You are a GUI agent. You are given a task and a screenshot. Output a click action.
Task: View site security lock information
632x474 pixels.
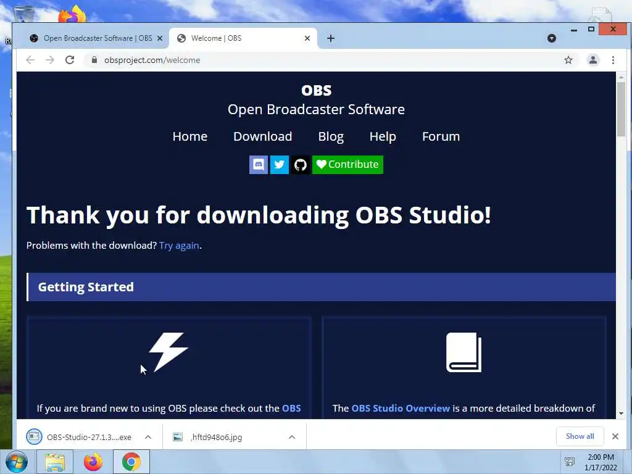coord(94,60)
